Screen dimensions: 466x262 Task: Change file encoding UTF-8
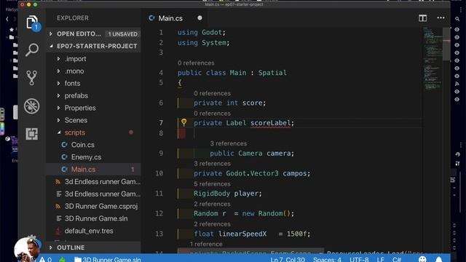click(x=359, y=259)
